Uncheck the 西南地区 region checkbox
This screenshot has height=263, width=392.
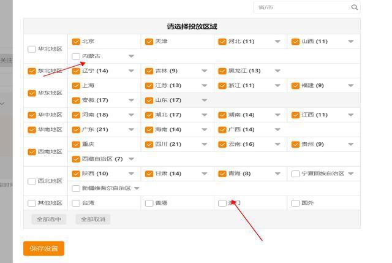click(x=32, y=152)
